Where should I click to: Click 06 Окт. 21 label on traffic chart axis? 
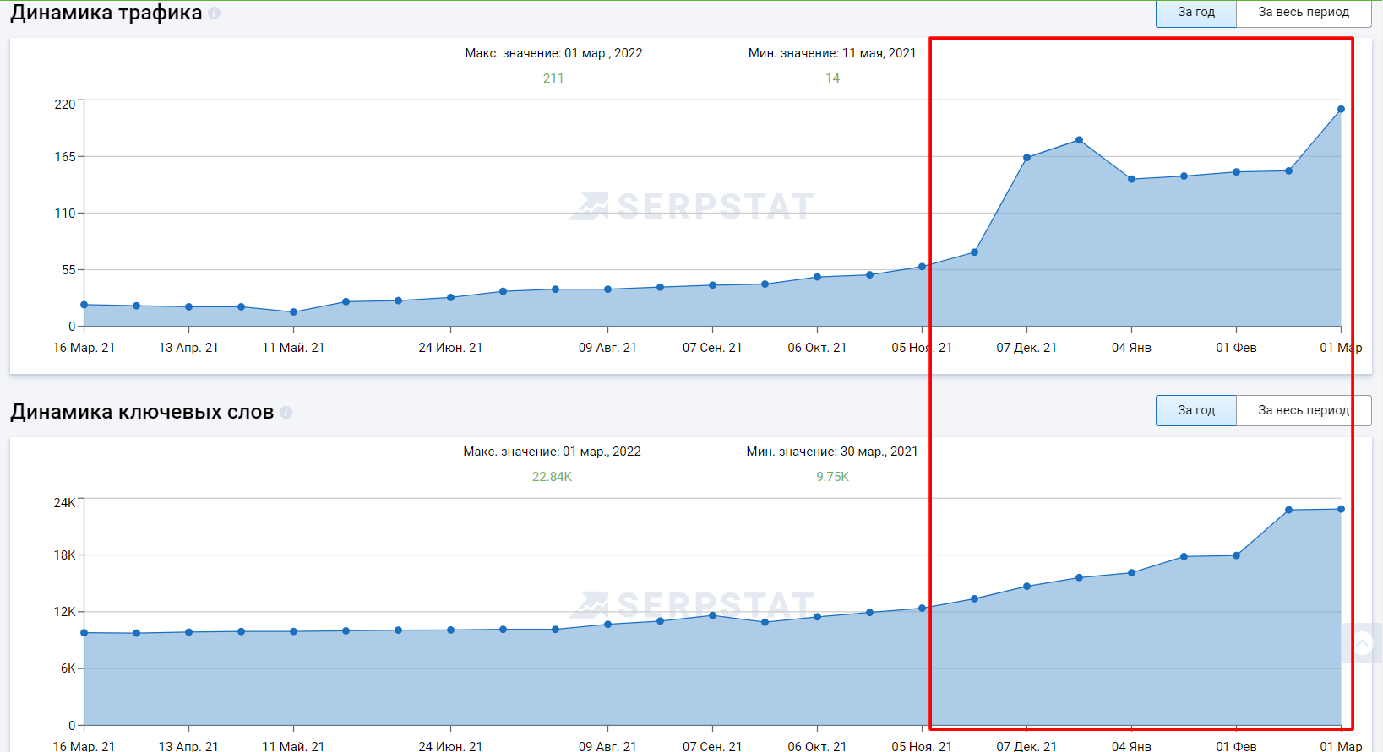point(817,348)
